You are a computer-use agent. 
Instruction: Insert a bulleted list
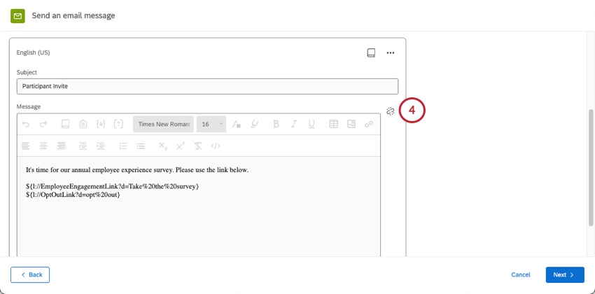pos(141,146)
